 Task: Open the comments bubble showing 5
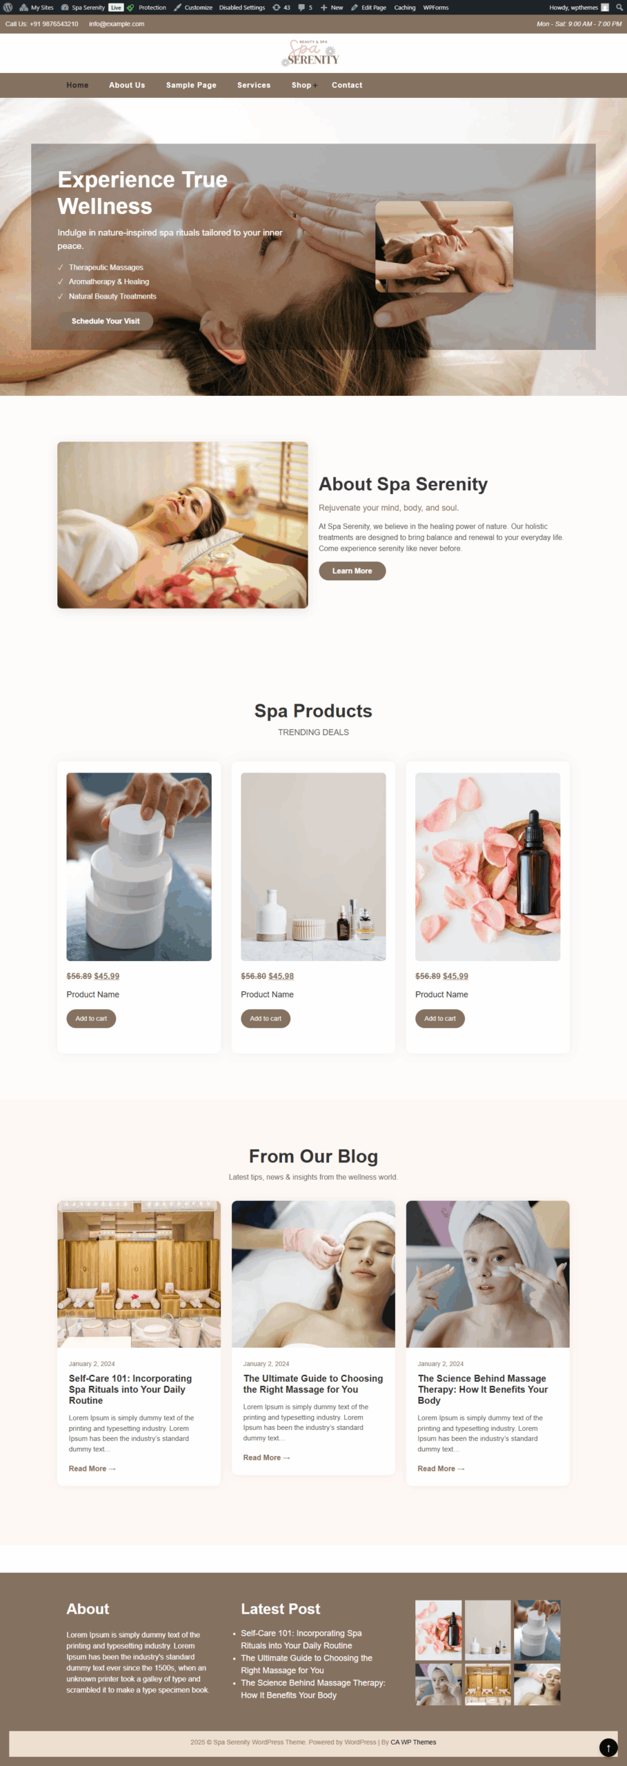(x=305, y=8)
